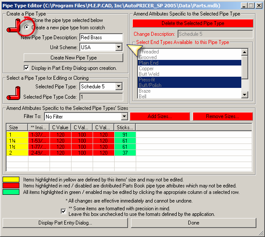Viewport: 265px width, 237px height.
Task: Click the Create New Pipe Type button
Action: (73, 58)
